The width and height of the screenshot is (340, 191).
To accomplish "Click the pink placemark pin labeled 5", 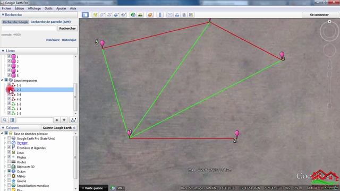I will tap(102, 44).
